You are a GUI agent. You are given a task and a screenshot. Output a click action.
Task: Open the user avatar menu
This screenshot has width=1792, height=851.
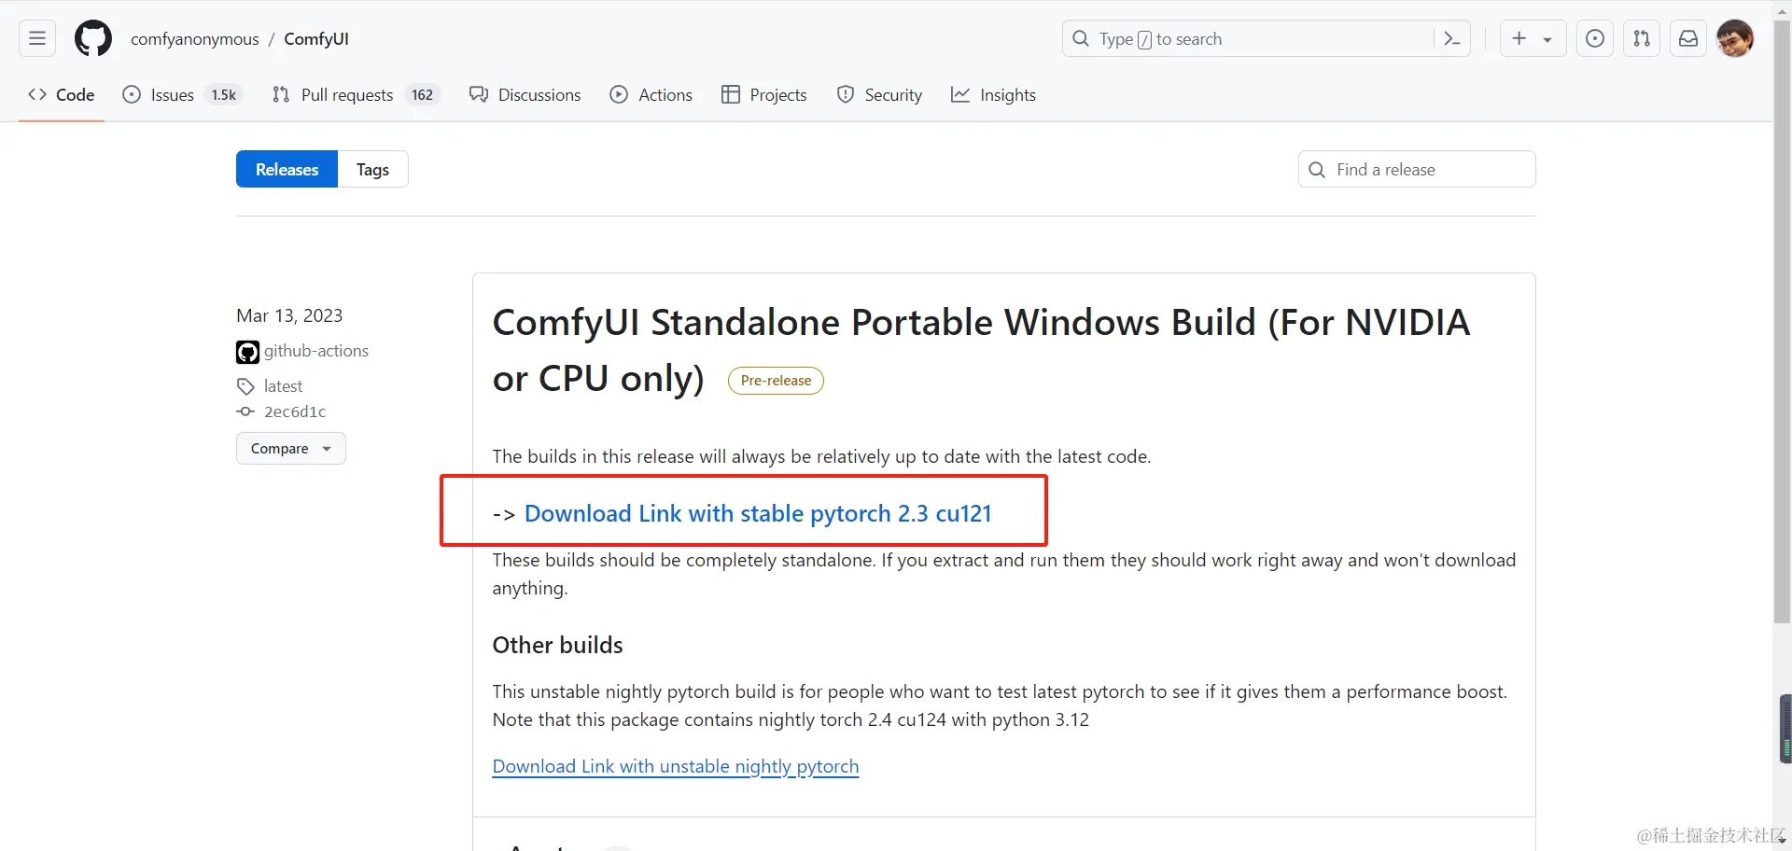pyautogui.click(x=1735, y=38)
